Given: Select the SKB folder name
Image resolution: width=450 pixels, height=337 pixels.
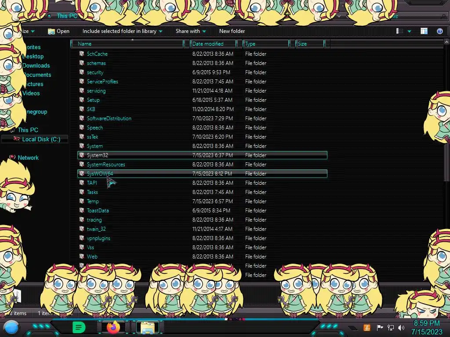Looking at the screenshot, I should point(91,109).
